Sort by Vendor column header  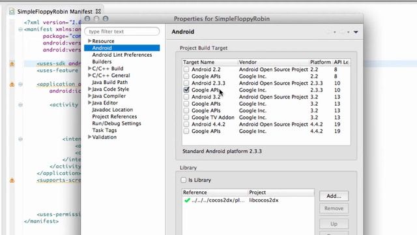(x=274, y=62)
